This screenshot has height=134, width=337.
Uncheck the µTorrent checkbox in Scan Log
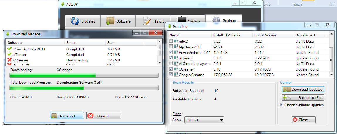click(x=171, y=58)
